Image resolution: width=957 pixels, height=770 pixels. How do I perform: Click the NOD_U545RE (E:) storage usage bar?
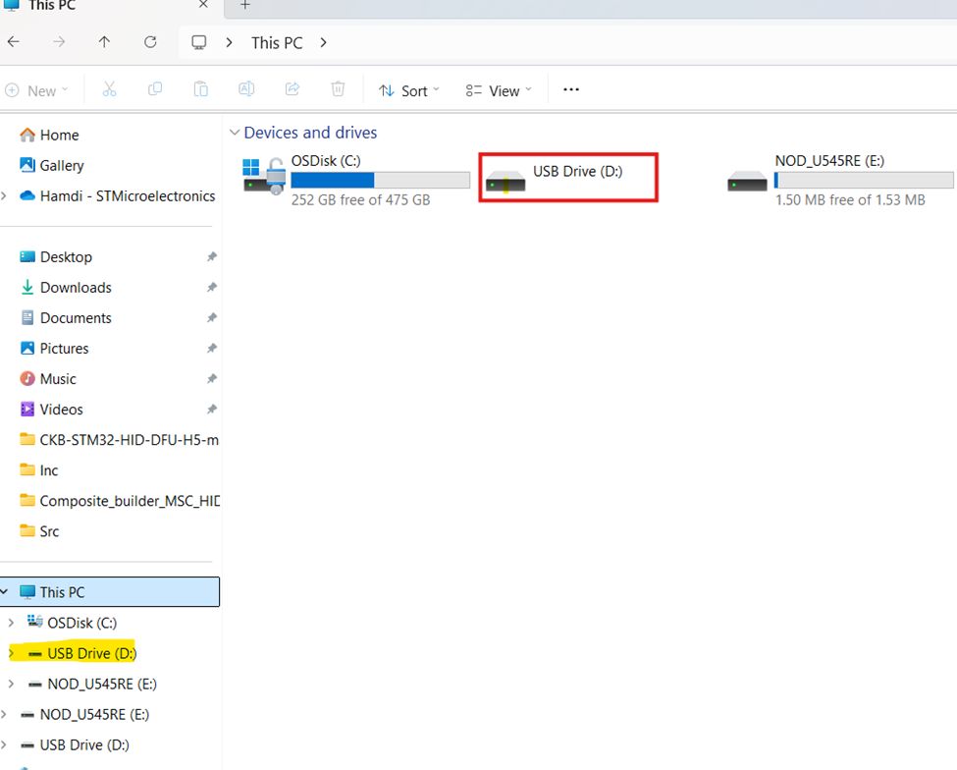coord(864,180)
